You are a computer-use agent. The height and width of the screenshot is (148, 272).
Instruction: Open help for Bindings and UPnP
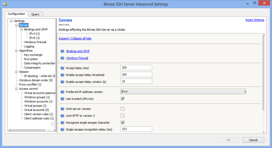tap(62, 51)
